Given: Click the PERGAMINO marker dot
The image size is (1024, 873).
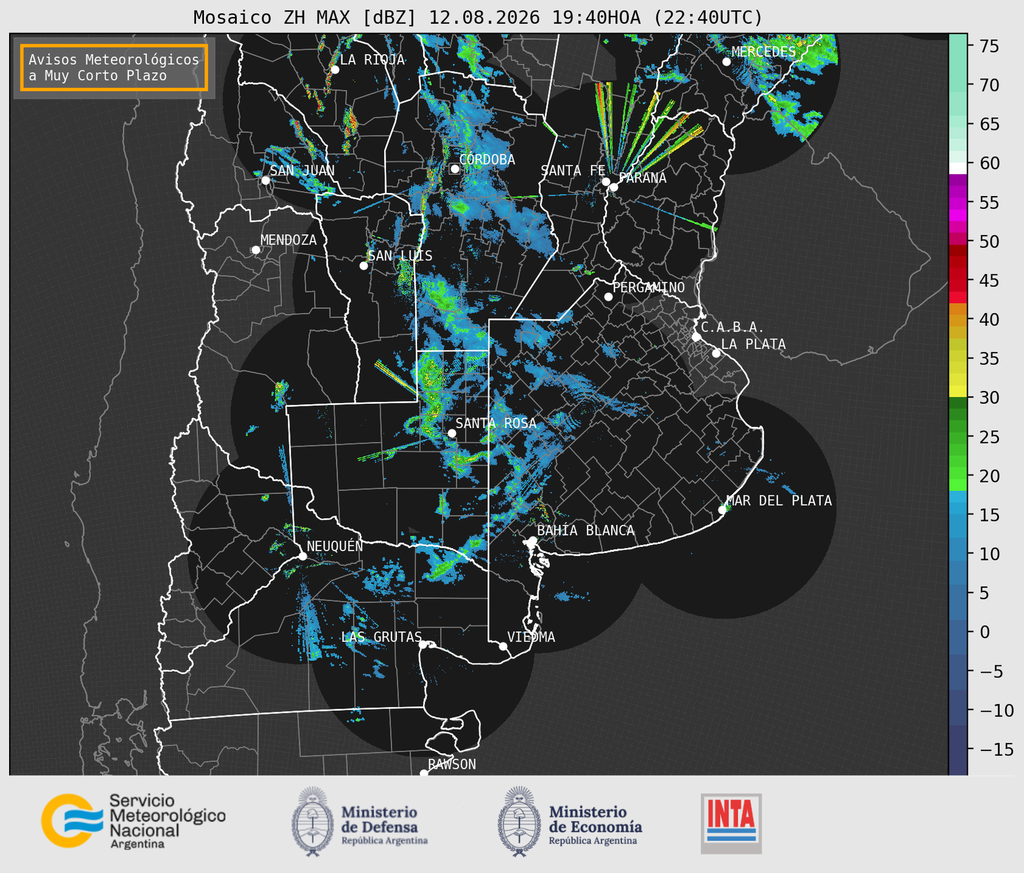Looking at the screenshot, I should 608,297.
